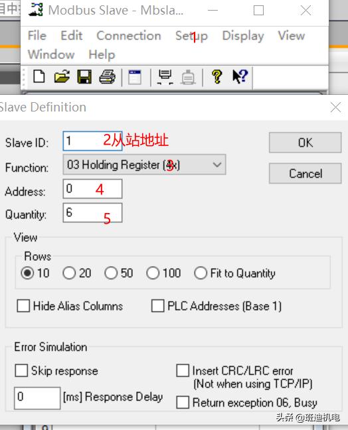Screen dimensions: 348x430
Task: Click the Slave ID input field
Action: pyautogui.click(x=92, y=141)
